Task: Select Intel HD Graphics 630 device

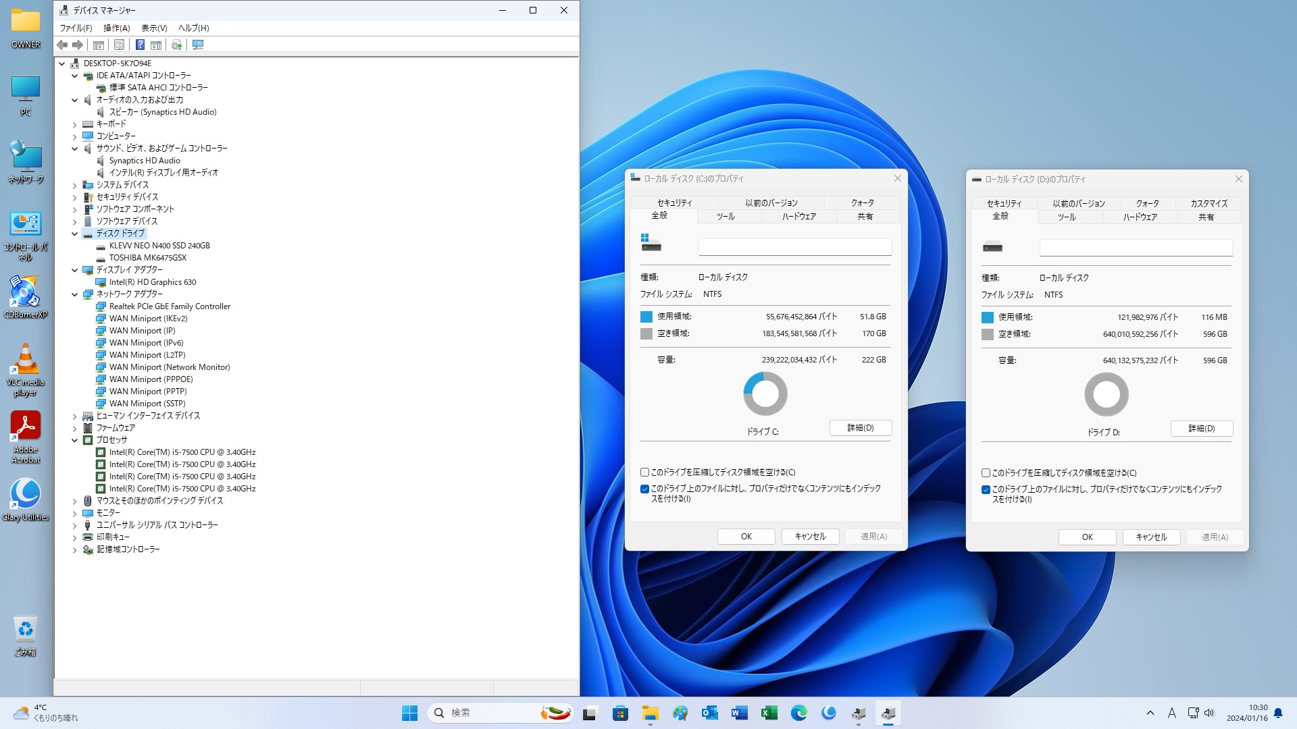Action: coord(153,282)
